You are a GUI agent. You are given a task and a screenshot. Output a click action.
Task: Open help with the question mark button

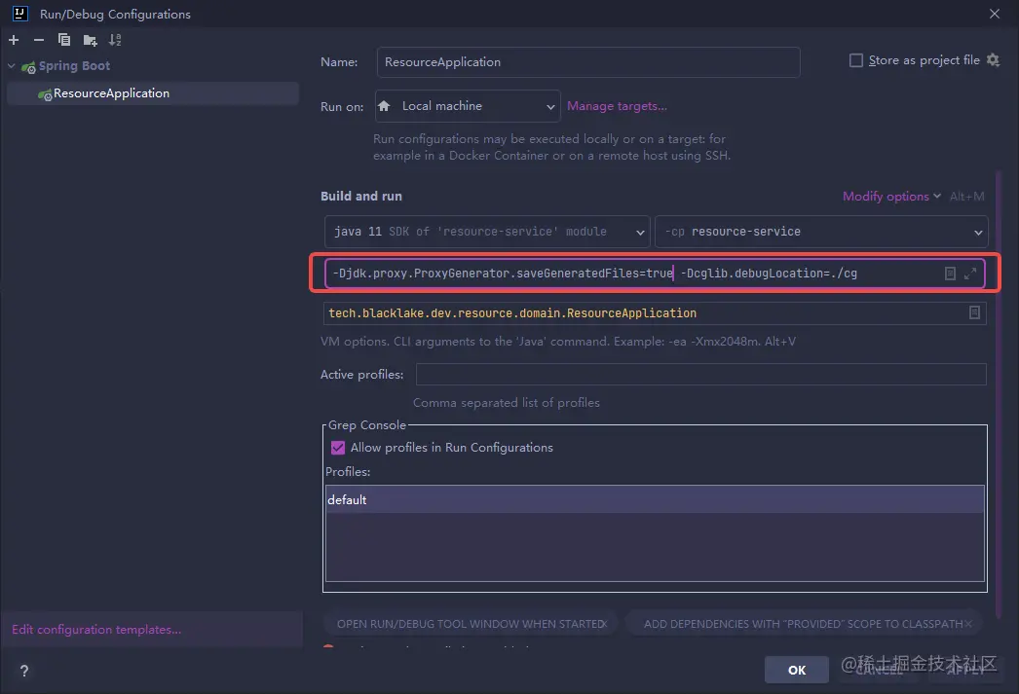(x=24, y=670)
